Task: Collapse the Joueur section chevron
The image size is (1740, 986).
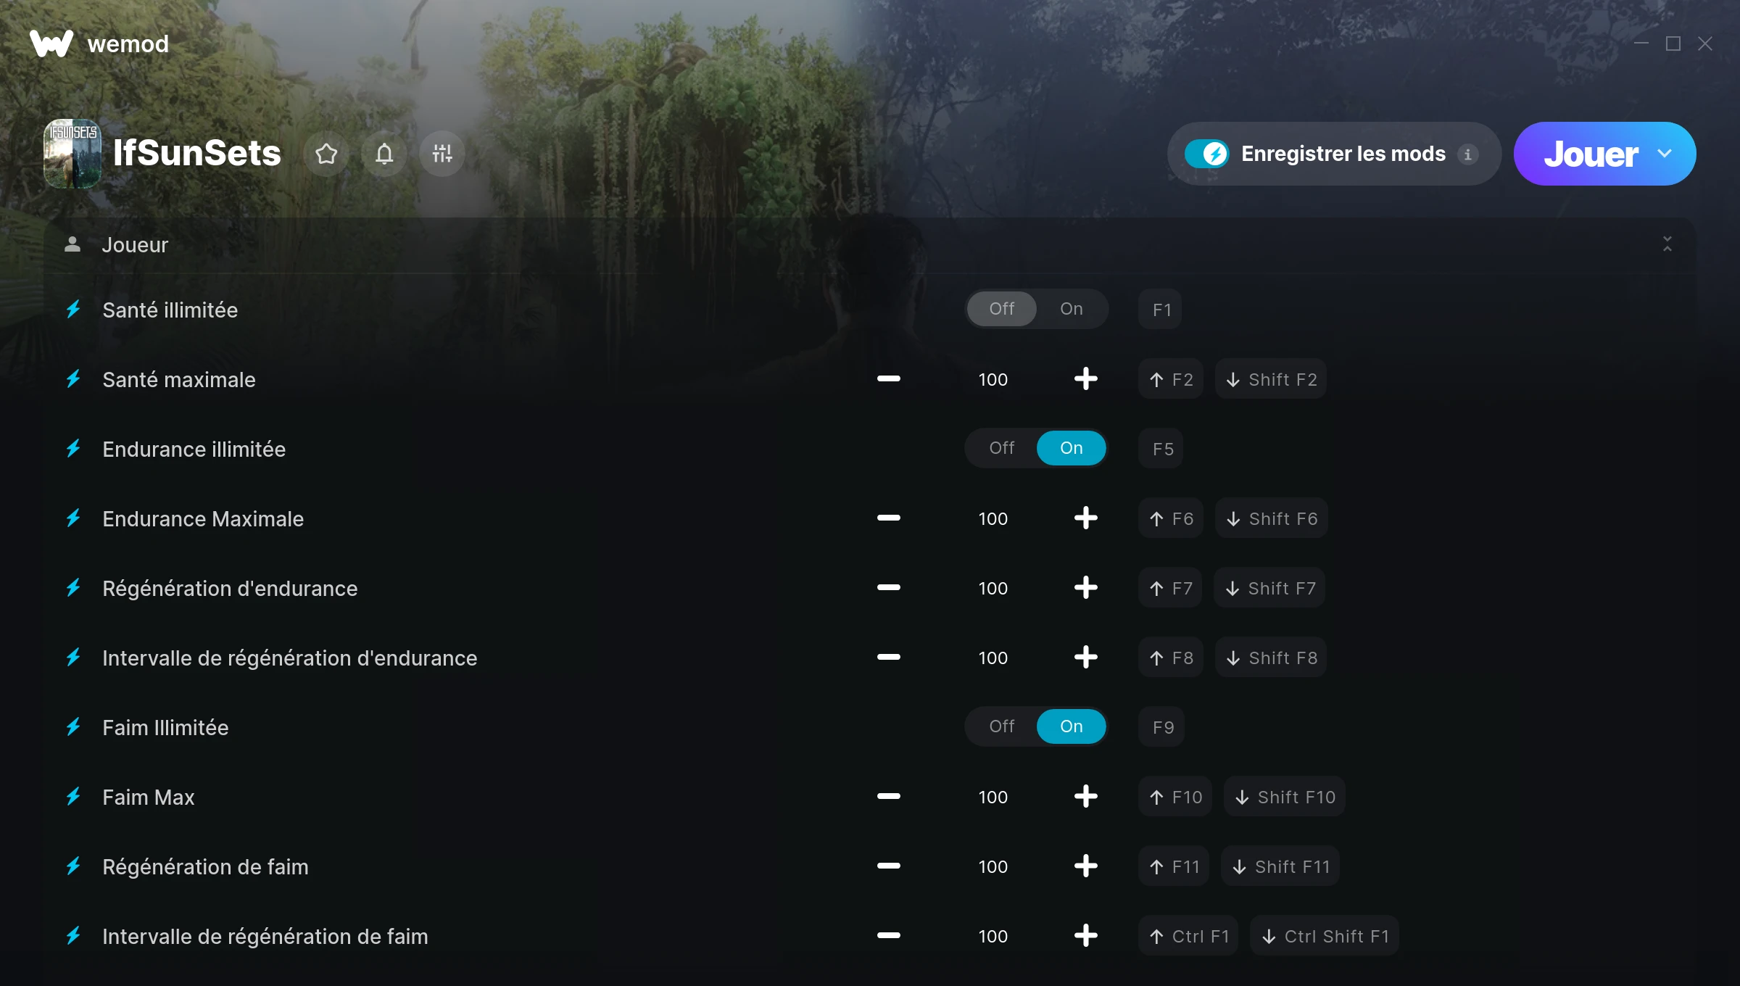Action: [x=1667, y=244]
